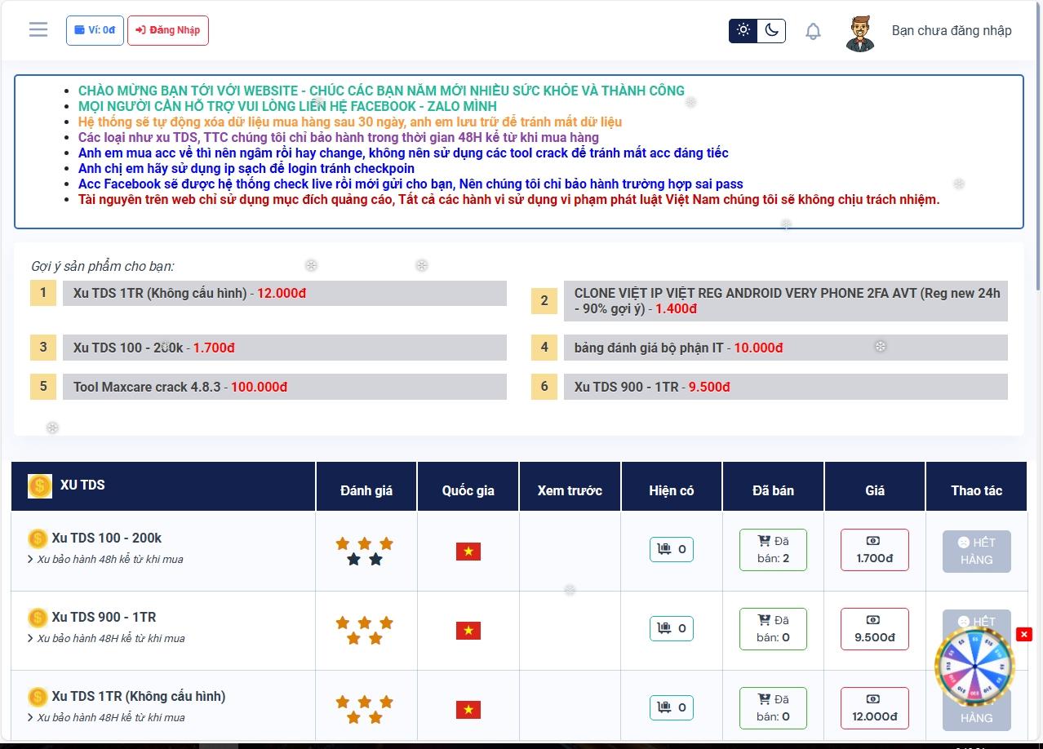Click the 'Hệ thống sẽ tự động xóa dữ liệu' notice
Screen dimensions: 1043x749
[350, 122]
